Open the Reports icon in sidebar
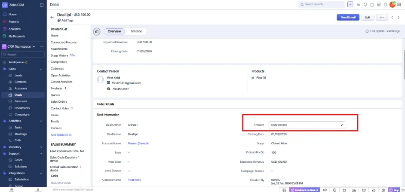The height and width of the screenshot is (192, 405). click(5, 21)
